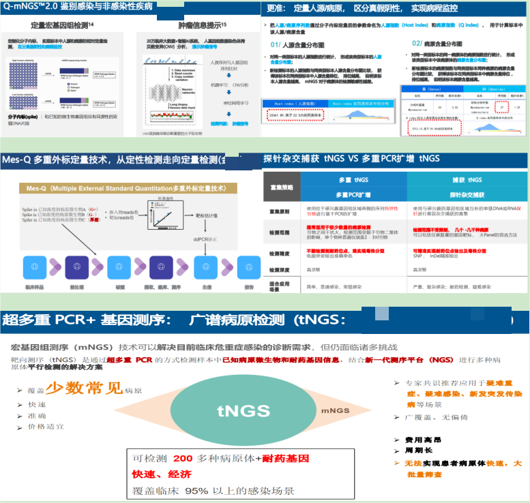Click the chevron arrow after 临床样品 icon
This screenshot has height=503, width=530.
click(55, 267)
